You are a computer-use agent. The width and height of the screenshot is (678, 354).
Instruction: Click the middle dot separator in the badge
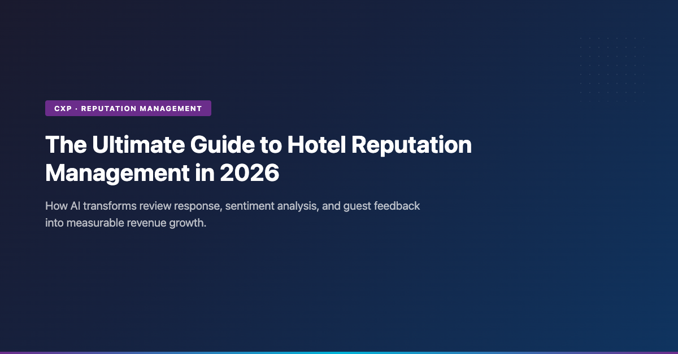point(76,108)
